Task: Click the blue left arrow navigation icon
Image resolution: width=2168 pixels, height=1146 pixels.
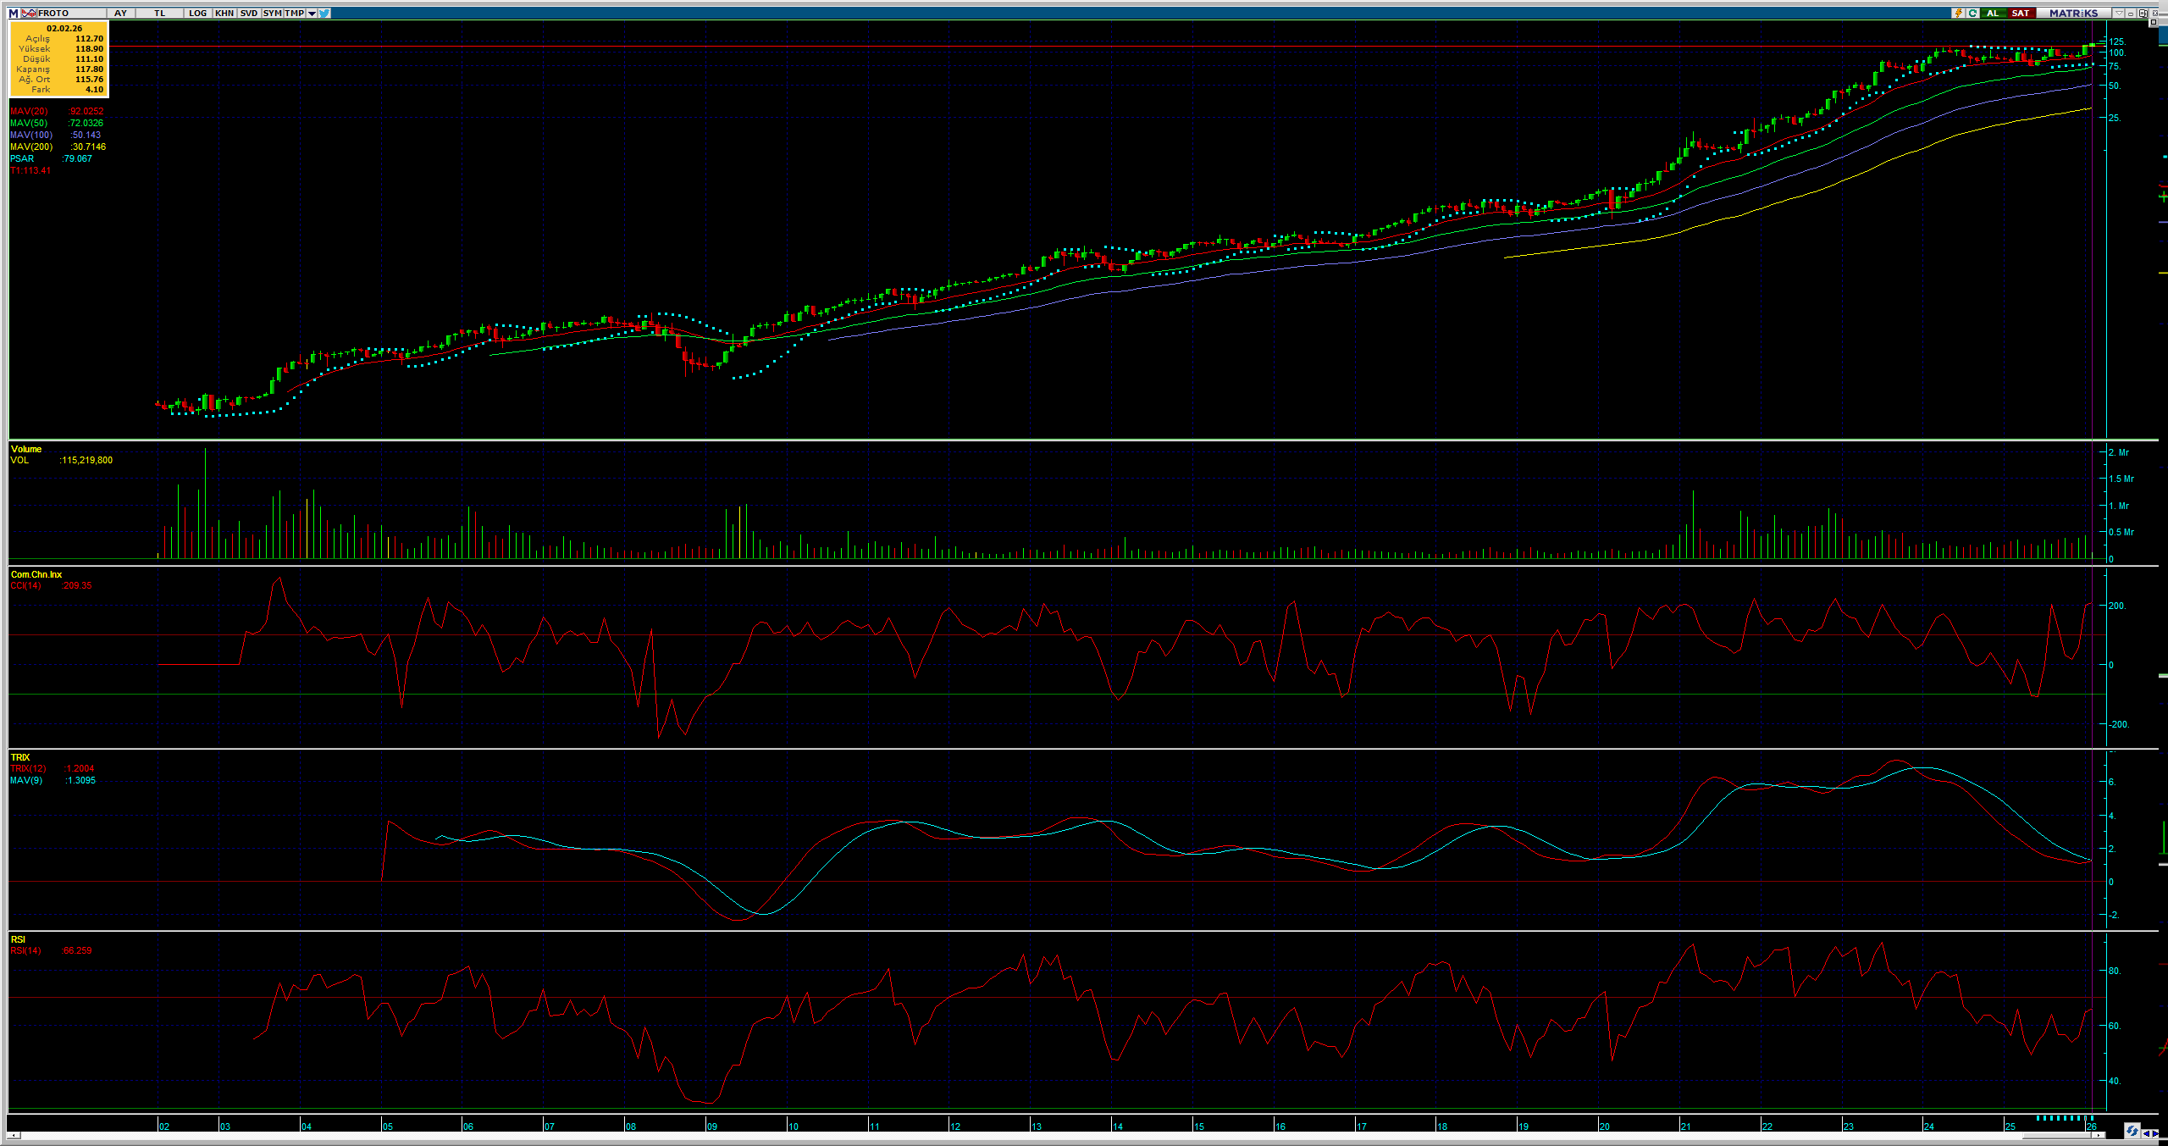Action: [2147, 1133]
